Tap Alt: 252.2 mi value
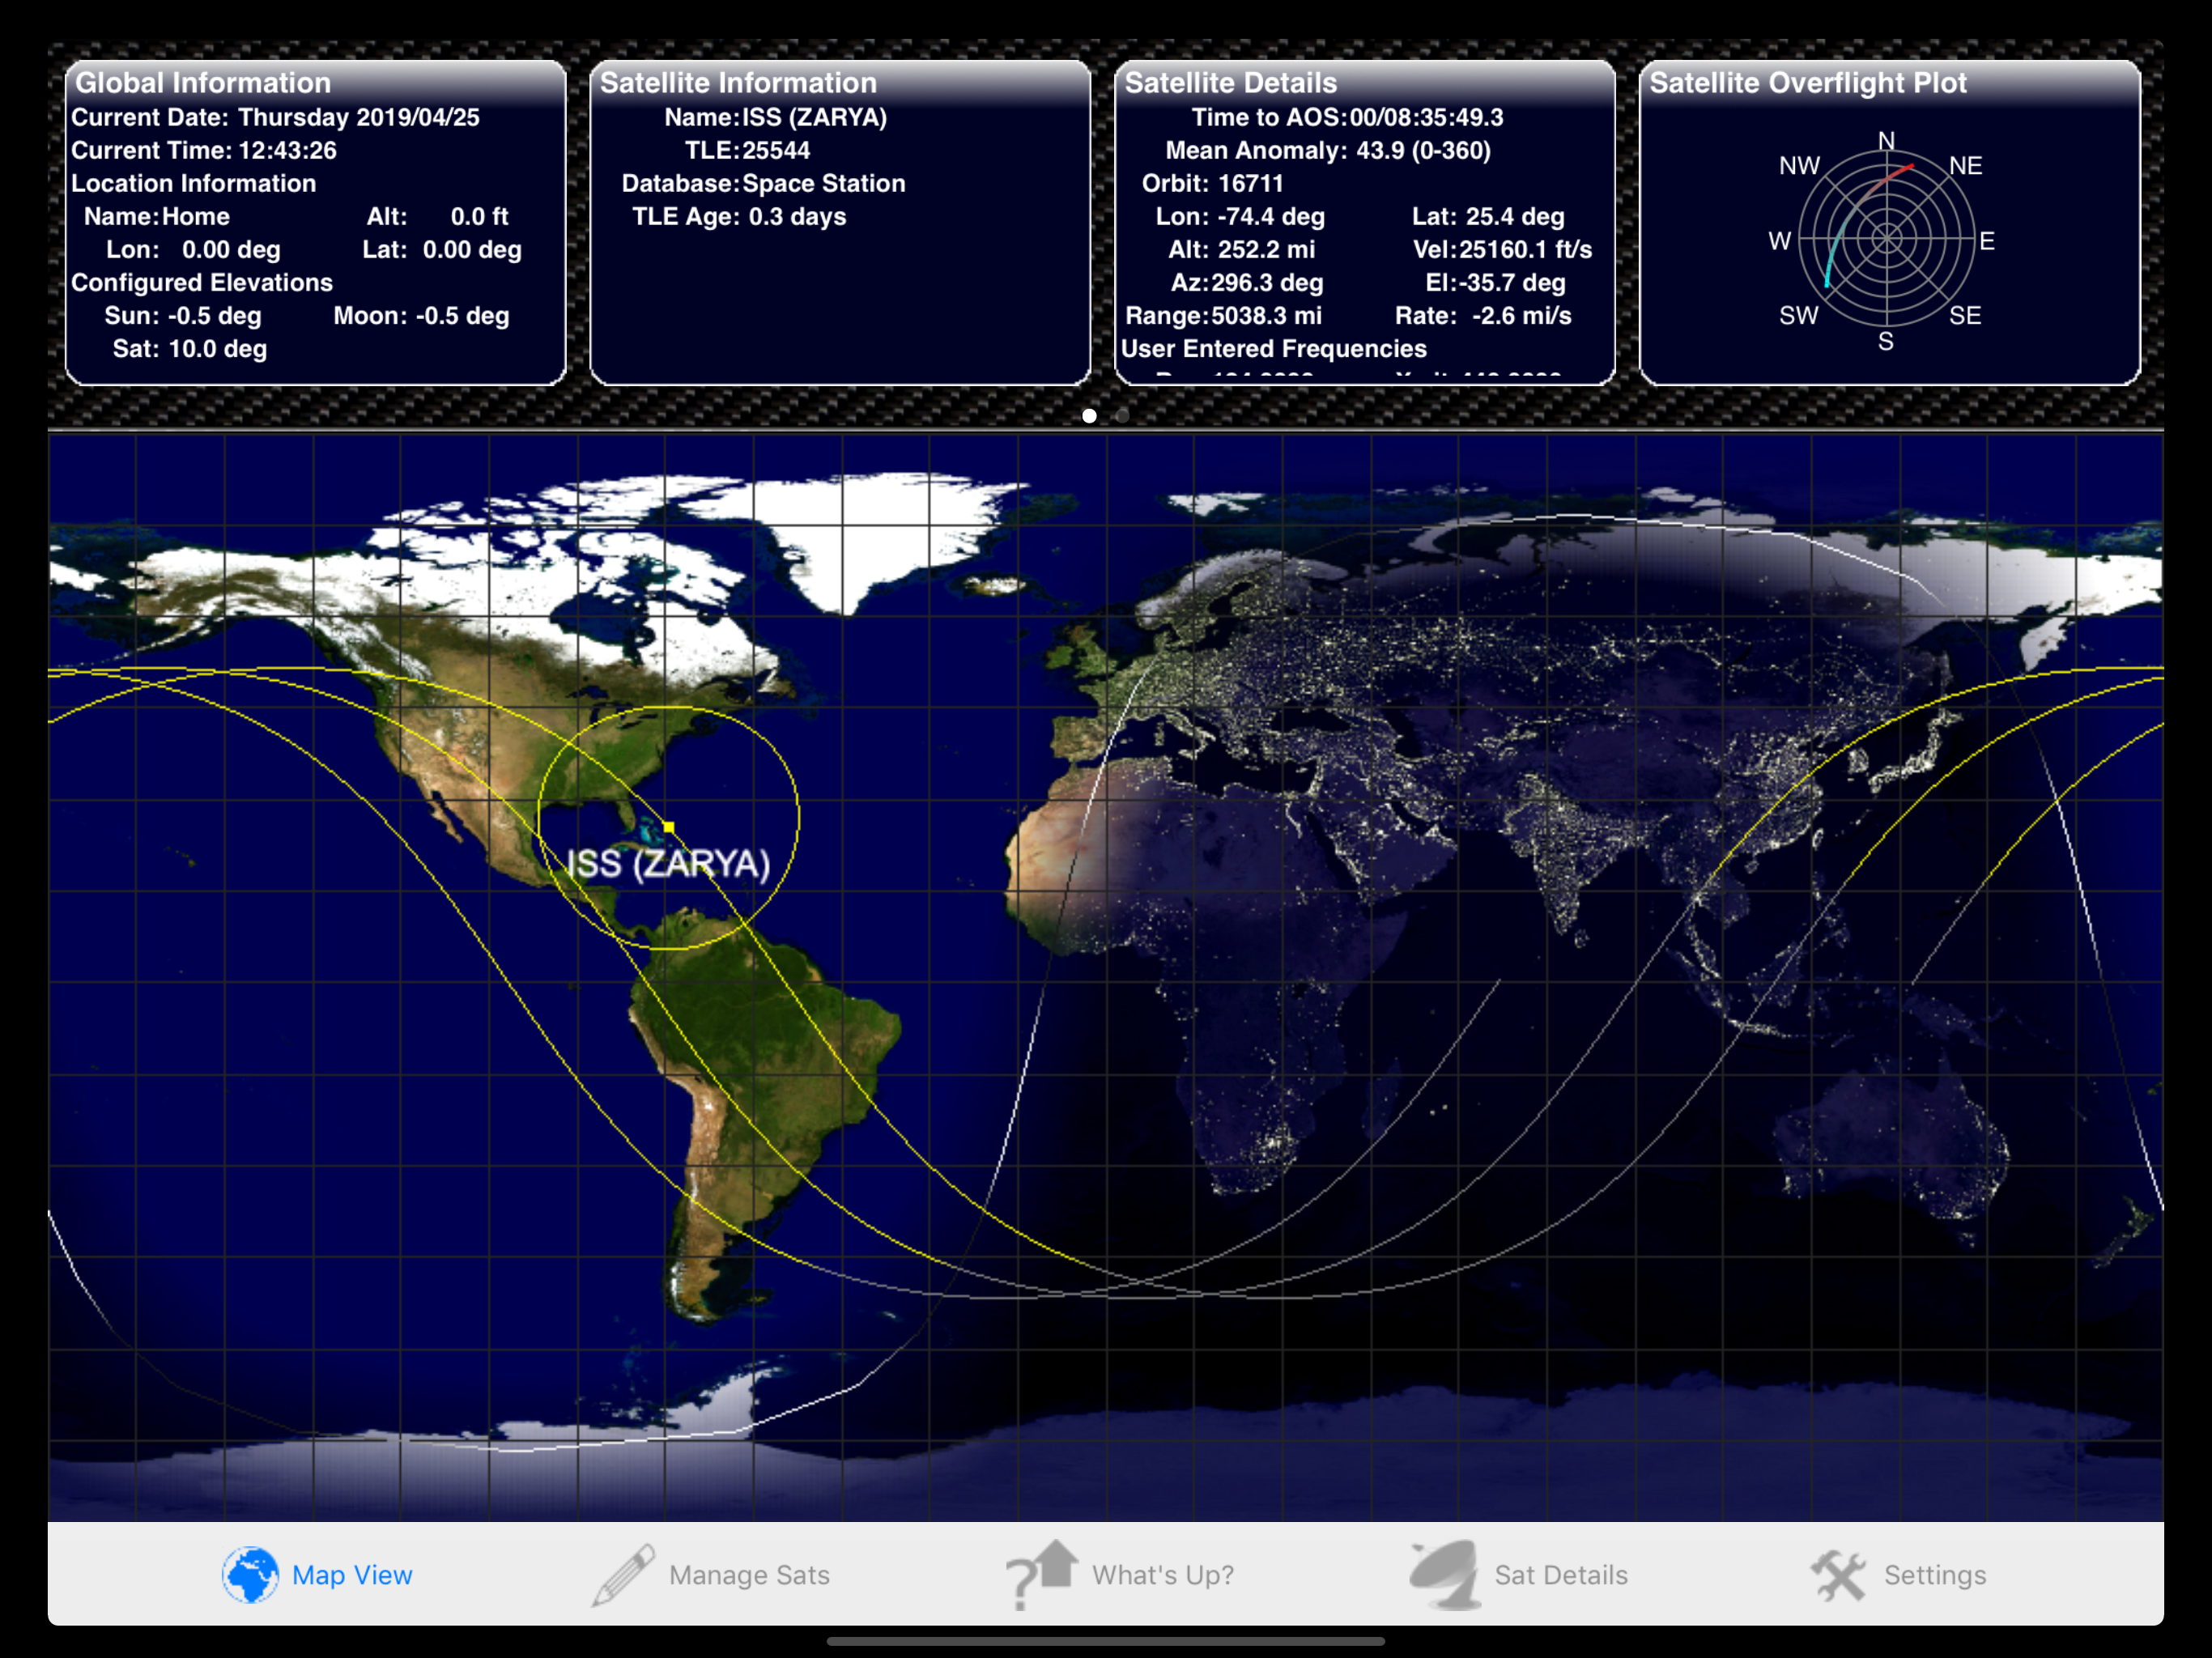 [x=1241, y=249]
